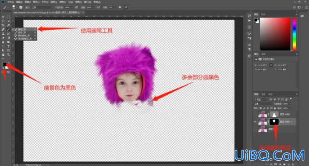
Task: Open the Character panel icon
Action: click(x=249, y=45)
